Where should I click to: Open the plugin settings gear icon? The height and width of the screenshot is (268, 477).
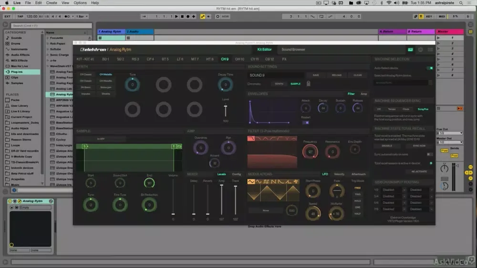pos(420,50)
